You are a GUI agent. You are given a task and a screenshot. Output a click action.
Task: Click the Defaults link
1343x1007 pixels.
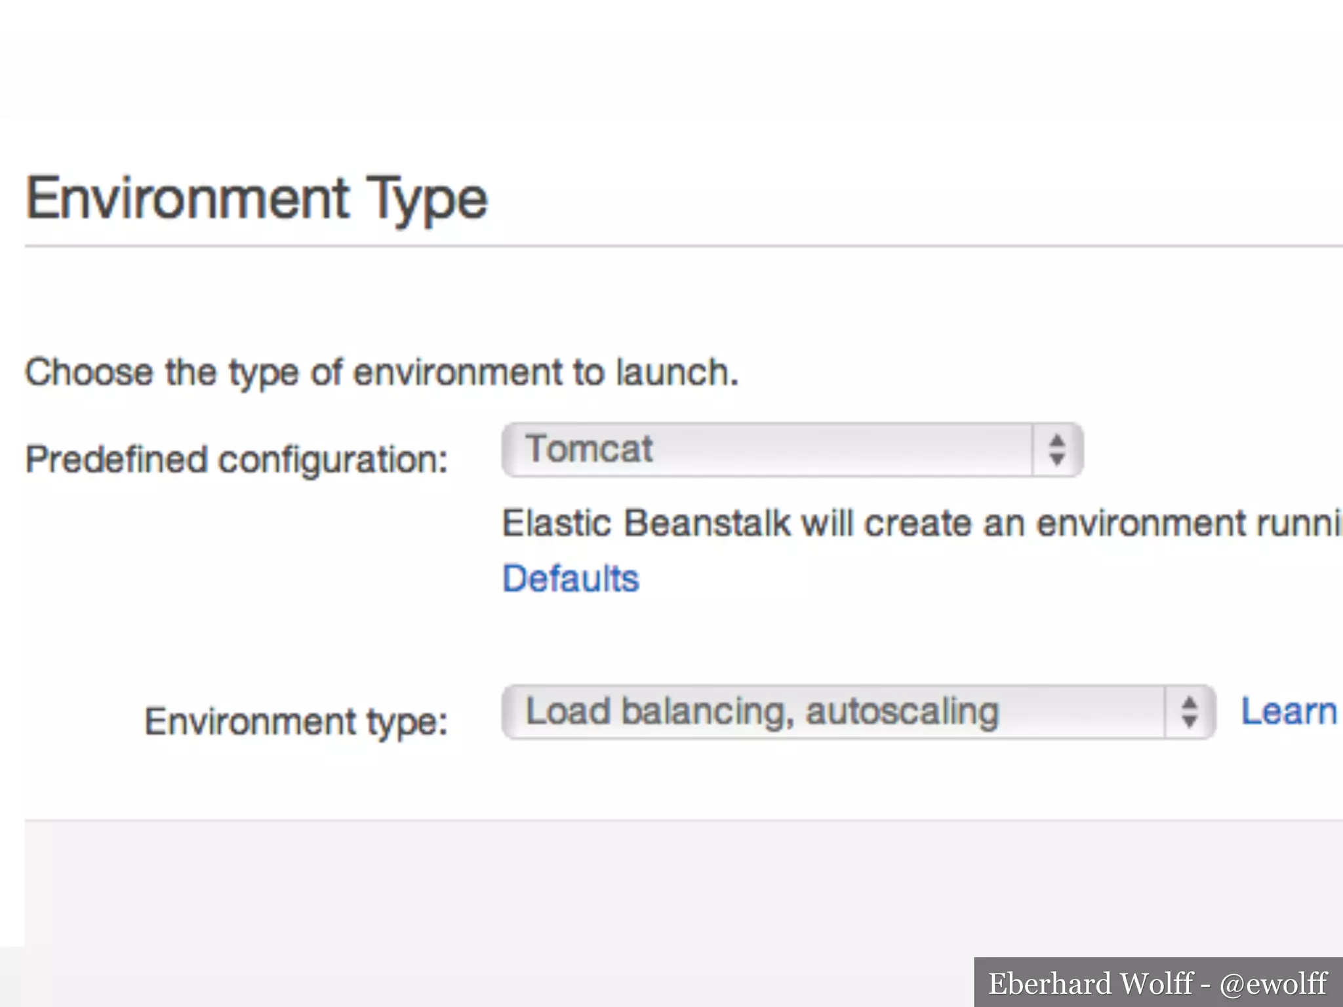tap(571, 578)
